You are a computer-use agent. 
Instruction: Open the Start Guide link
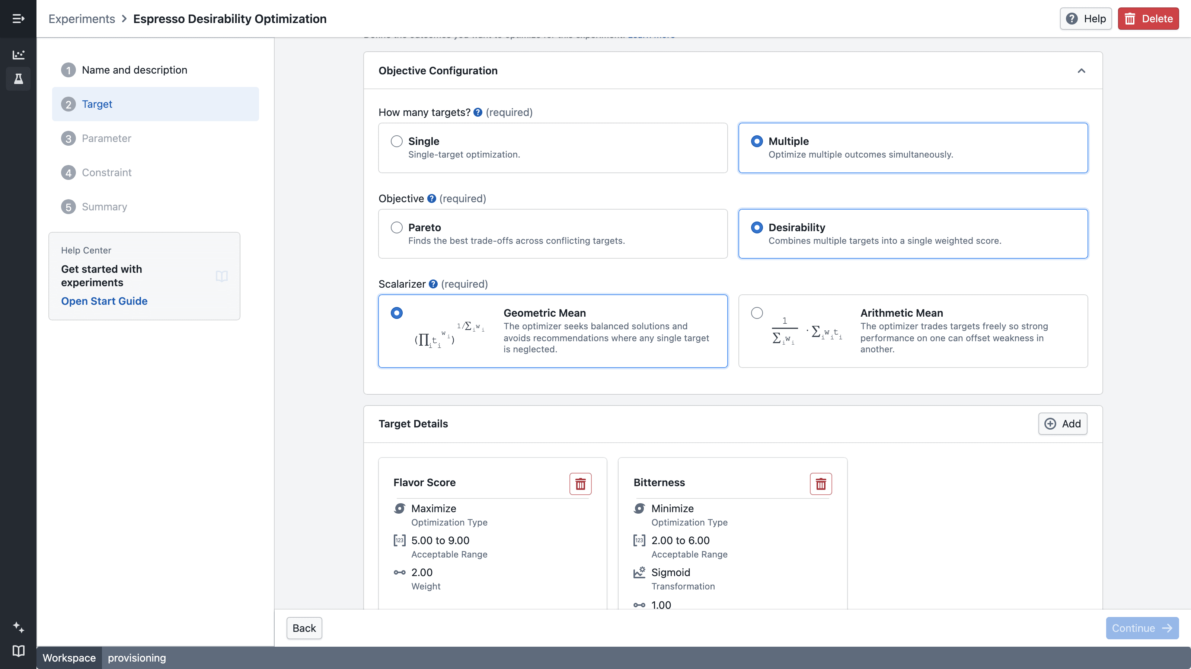(104, 301)
